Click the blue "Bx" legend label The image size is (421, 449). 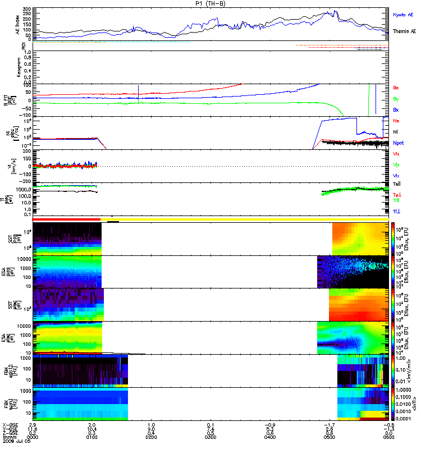pos(396,110)
